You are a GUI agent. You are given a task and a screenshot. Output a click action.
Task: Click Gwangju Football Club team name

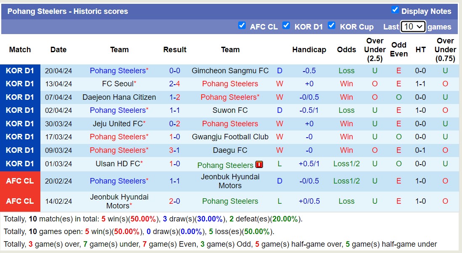click(230, 137)
